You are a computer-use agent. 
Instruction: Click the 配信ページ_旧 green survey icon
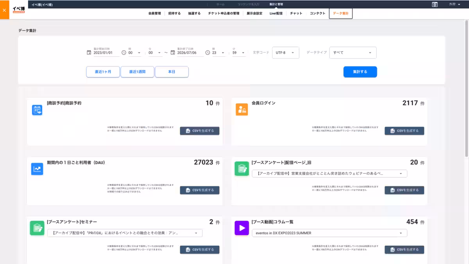(x=242, y=169)
